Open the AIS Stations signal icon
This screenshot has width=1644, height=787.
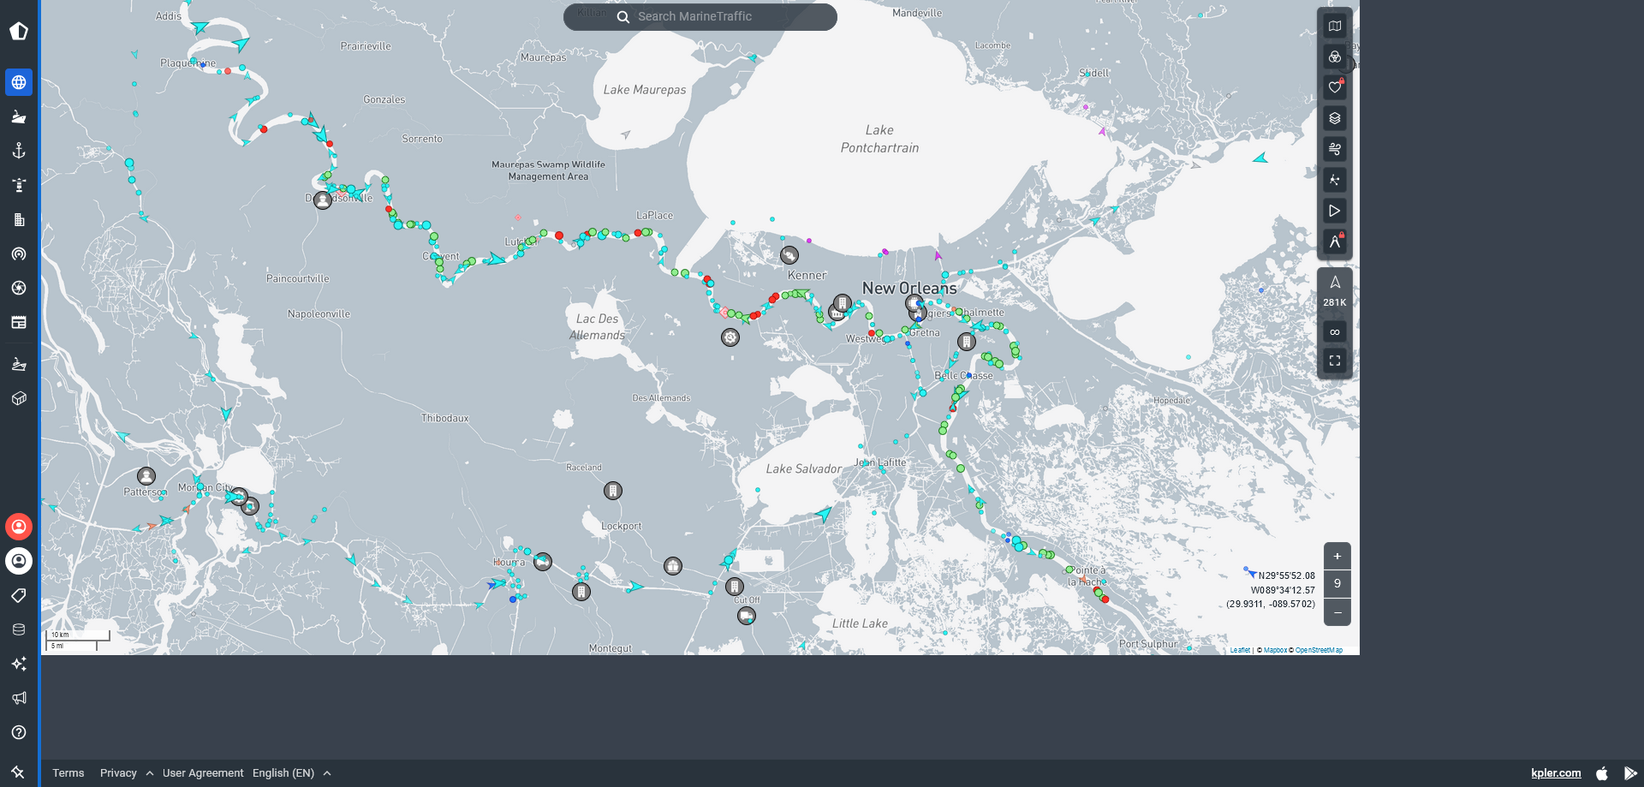point(19,253)
